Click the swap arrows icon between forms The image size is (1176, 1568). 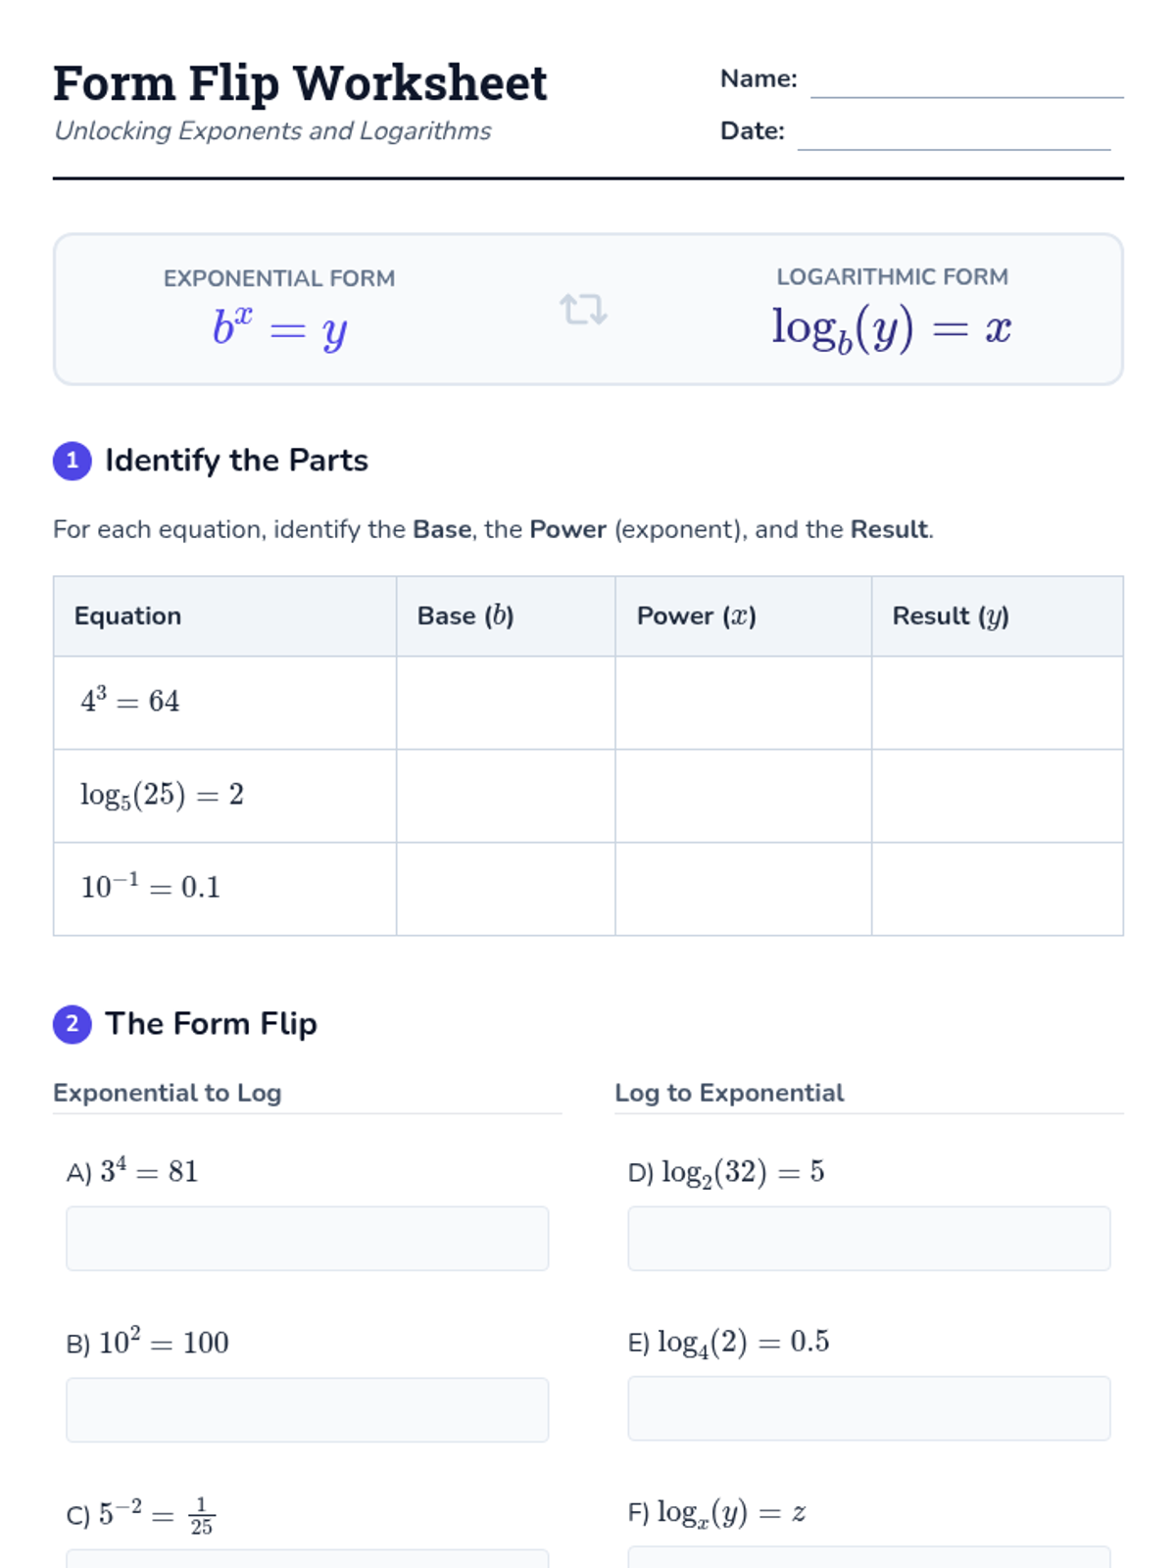pos(583,310)
